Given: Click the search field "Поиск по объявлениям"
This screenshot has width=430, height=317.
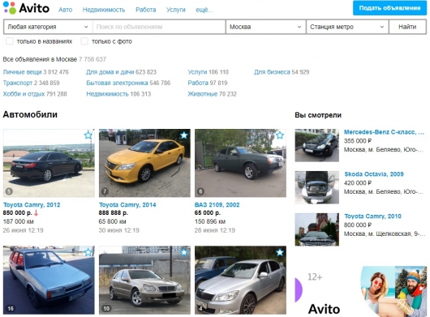Looking at the screenshot, I should [159, 27].
